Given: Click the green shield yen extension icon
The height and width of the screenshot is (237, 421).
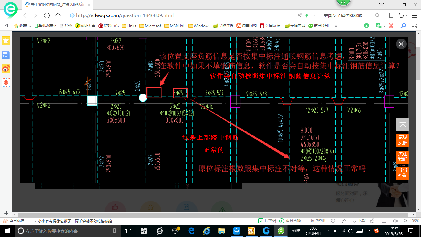Looking at the screenshot, I should [x=366, y=26].
